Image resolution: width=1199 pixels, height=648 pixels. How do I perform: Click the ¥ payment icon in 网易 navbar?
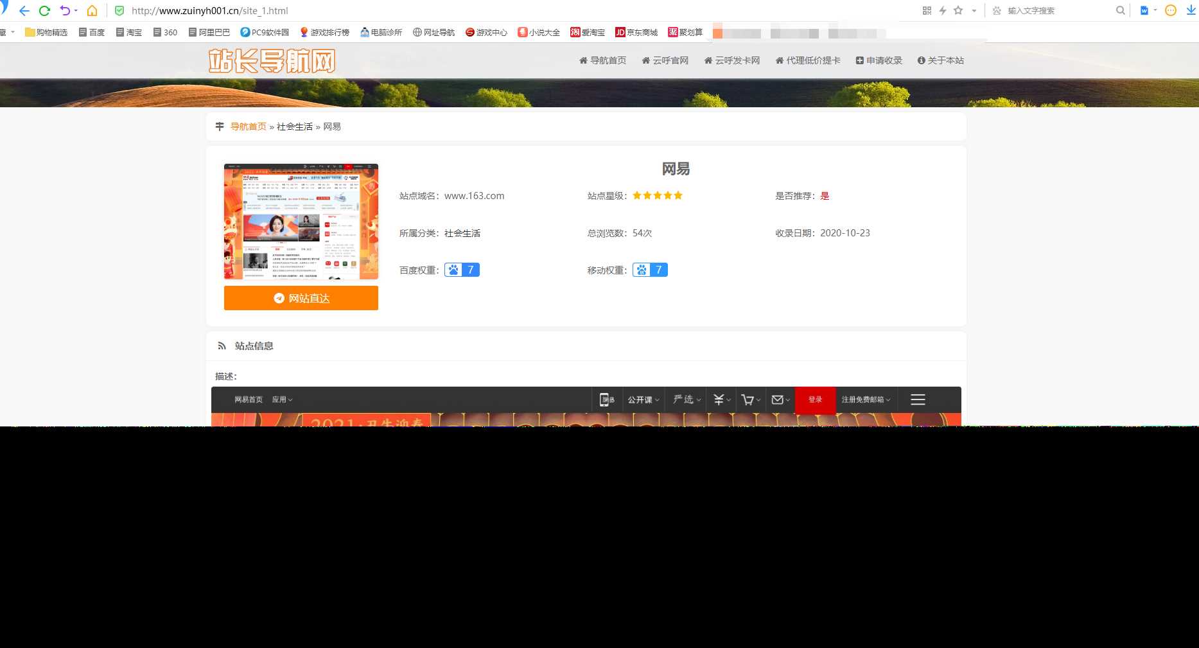coord(719,399)
